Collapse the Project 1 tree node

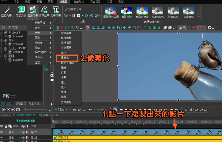pyautogui.click(x=1, y=33)
